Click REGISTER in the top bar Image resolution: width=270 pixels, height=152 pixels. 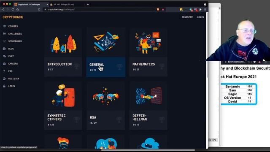click(x=187, y=17)
